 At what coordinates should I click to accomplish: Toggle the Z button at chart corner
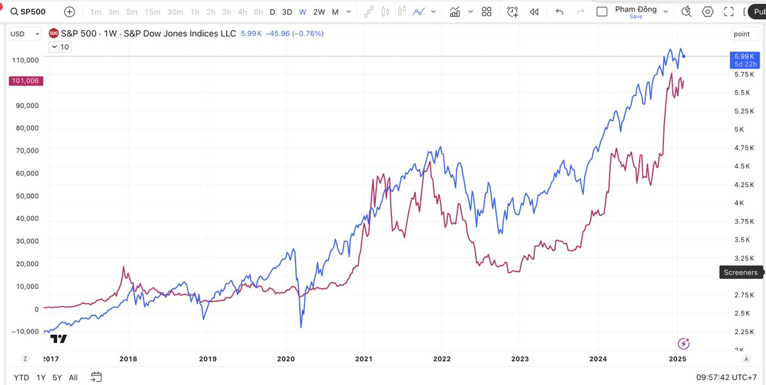click(x=26, y=360)
